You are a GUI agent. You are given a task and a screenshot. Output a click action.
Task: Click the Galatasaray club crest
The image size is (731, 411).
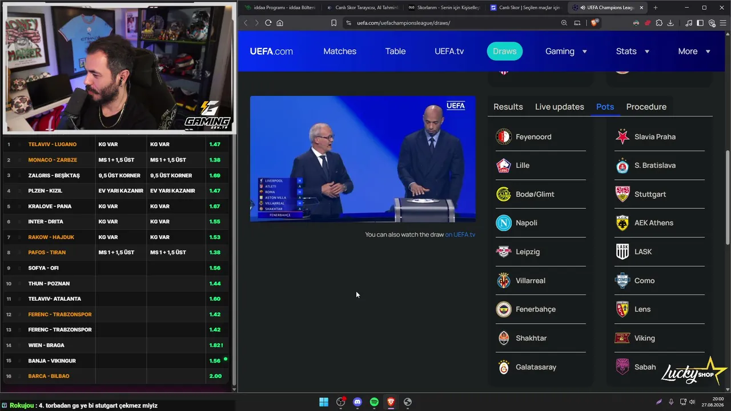[504, 367]
